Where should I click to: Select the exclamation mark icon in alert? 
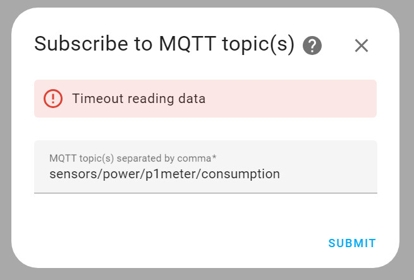coord(53,99)
